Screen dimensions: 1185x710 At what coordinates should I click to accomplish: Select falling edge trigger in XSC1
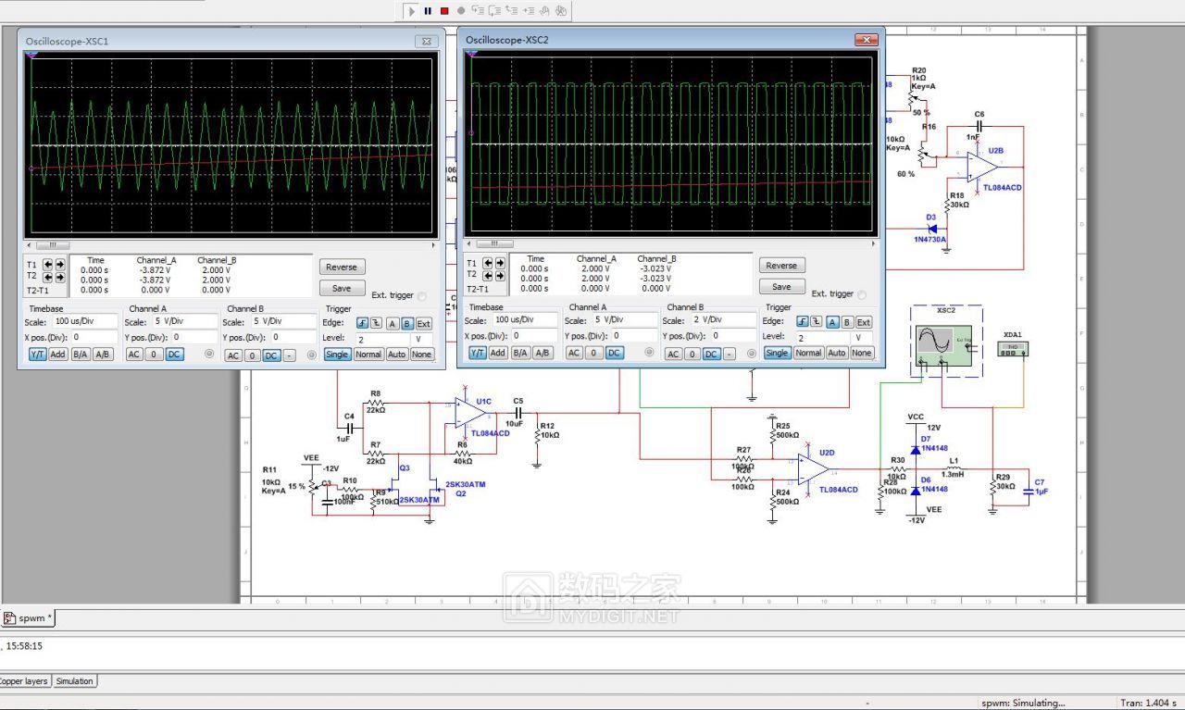(x=377, y=324)
